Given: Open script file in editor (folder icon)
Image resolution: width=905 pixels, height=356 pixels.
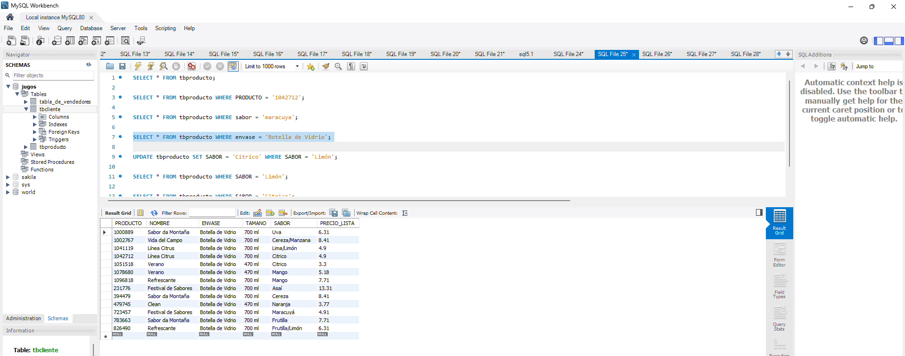Looking at the screenshot, I should tap(110, 66).
